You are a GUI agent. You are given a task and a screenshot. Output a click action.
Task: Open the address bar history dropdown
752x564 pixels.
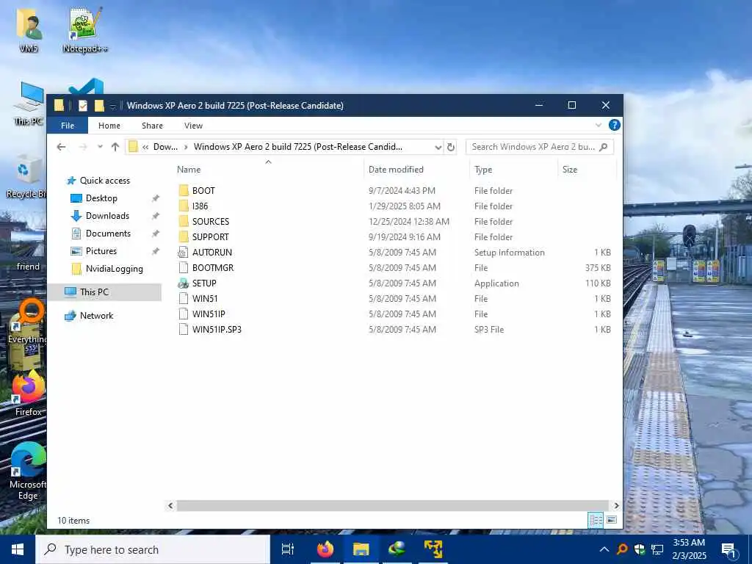[x=438, y=147]
